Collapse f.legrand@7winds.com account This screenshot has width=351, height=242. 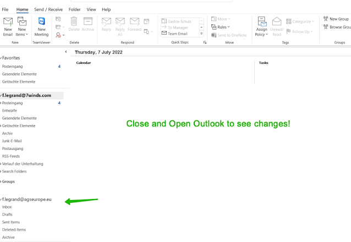tap(1, 96)
